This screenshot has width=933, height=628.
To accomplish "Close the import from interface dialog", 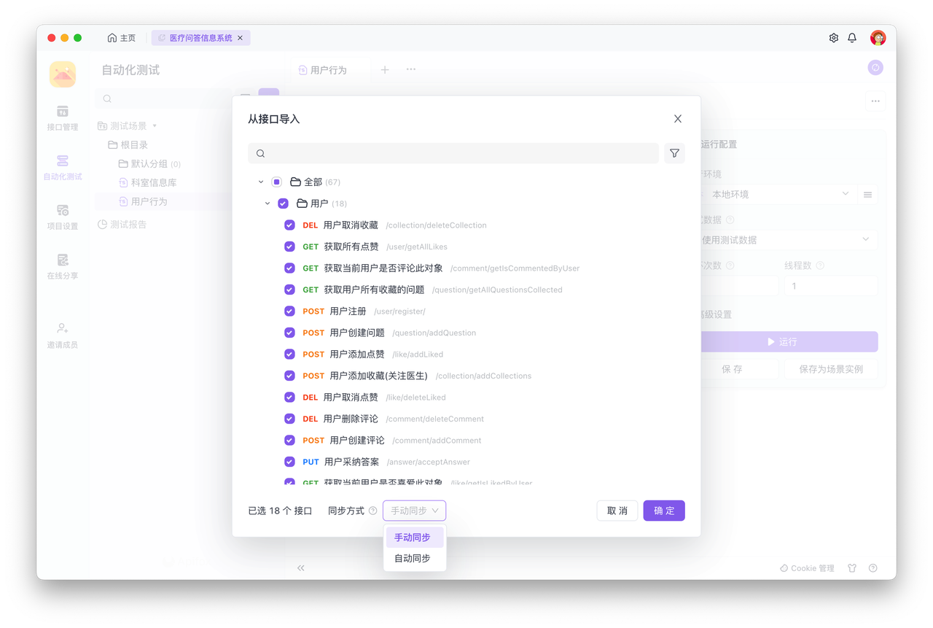I will pos(678,119).
